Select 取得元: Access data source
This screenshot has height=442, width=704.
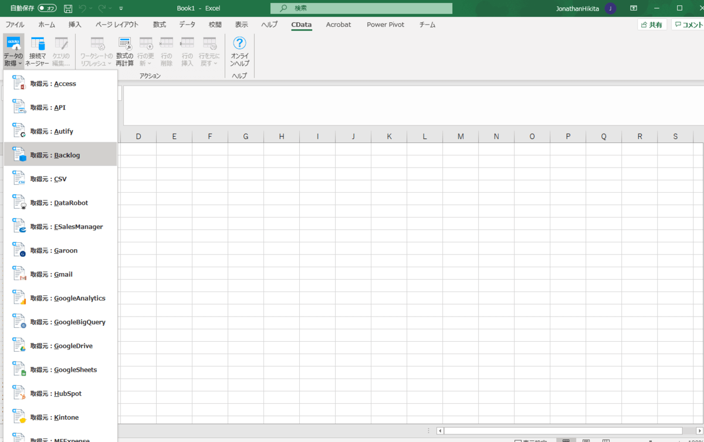coord(60,84)
